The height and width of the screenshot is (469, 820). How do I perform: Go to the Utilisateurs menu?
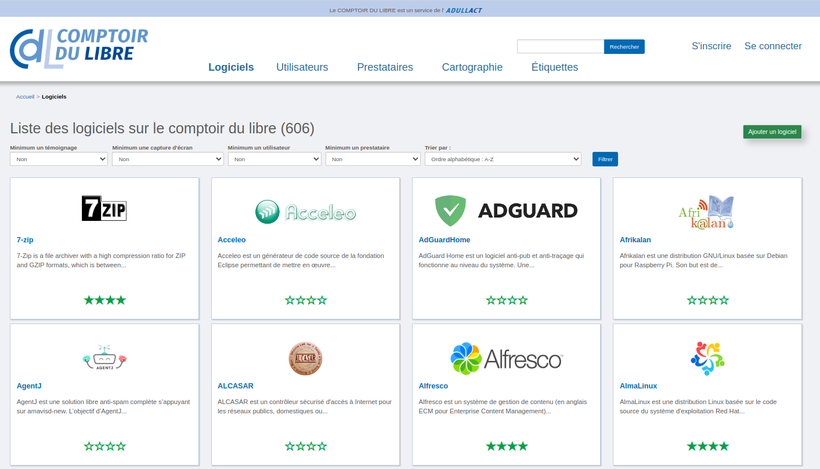pyautogui.click(x=302, y=67)
